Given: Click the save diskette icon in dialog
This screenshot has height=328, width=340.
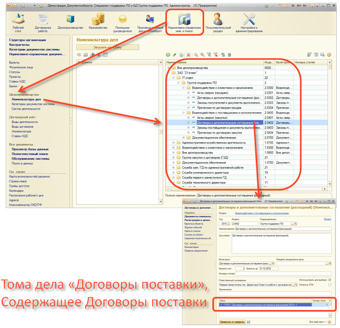Looking at the screenshot, I should 248,322.
